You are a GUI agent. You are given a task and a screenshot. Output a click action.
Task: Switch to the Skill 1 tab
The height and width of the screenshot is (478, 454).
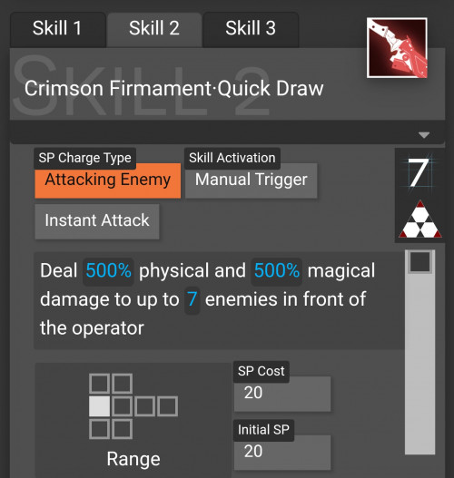coord(58,29)
